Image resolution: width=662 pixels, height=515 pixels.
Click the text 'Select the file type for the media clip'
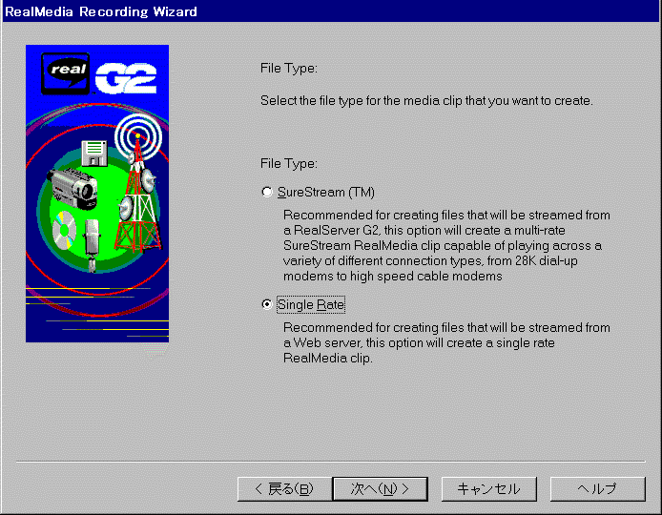362,101
